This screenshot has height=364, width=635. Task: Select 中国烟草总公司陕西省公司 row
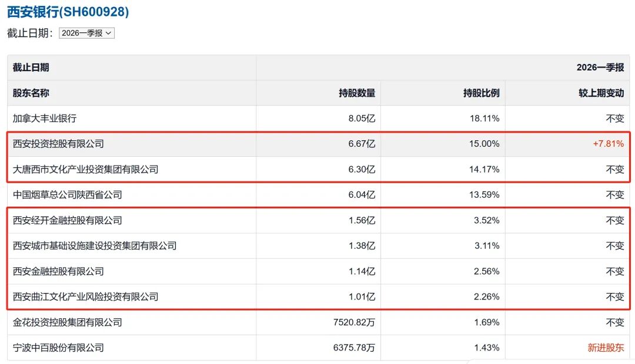click(x=318, y=195)
